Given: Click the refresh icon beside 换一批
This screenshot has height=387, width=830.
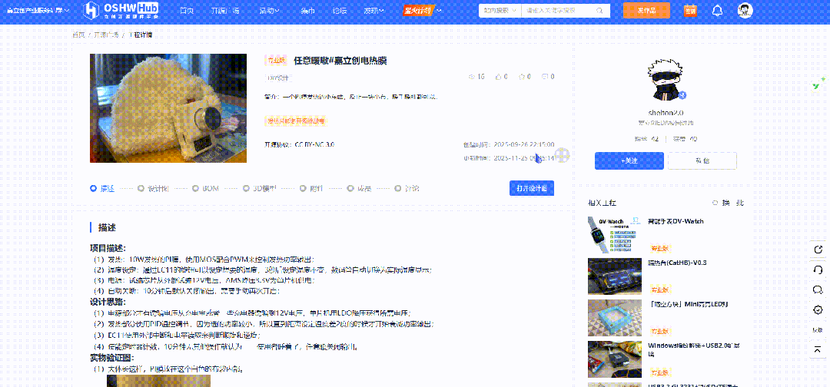Looking at the screenshot, I should pos(715,203).
